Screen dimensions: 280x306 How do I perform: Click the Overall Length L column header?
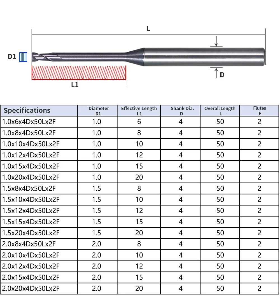(x=220, y=111)
